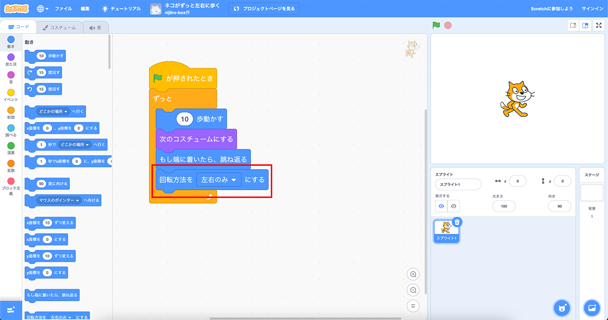Switch to the small stage layout
Image resolution: width=608 pixels, height=320 pixels.
573,25
